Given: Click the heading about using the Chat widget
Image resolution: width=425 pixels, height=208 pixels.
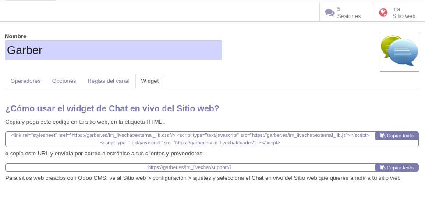Looking at the screenshot, I should pyautogui.click(x=112, y=108).
